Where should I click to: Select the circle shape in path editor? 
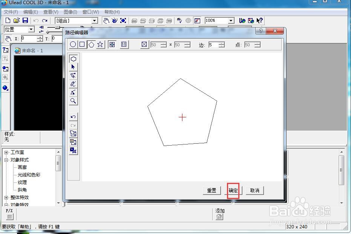coord(73,44)
